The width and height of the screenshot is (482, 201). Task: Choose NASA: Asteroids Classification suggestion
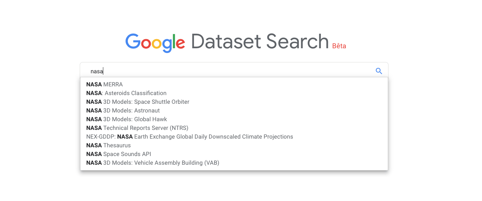click(x=234, y=93)
